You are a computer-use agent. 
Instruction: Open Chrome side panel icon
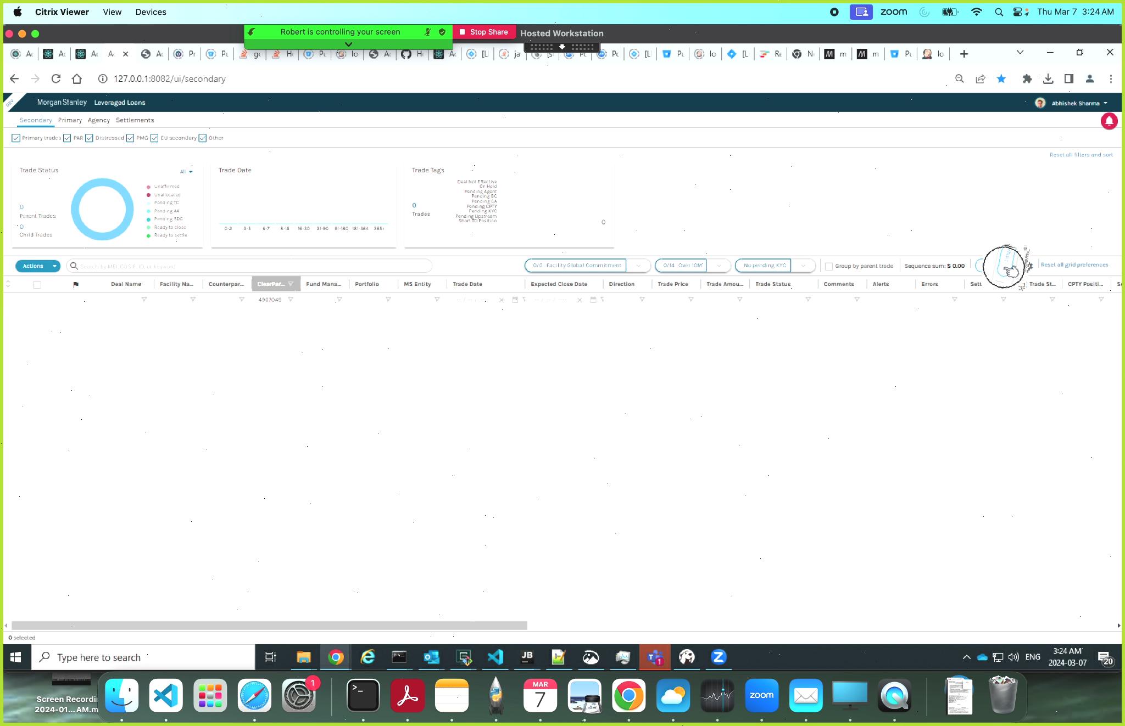click(1069, 79)
